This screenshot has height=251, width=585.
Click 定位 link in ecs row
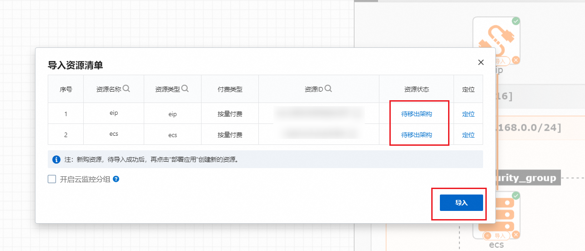(469, 135)
